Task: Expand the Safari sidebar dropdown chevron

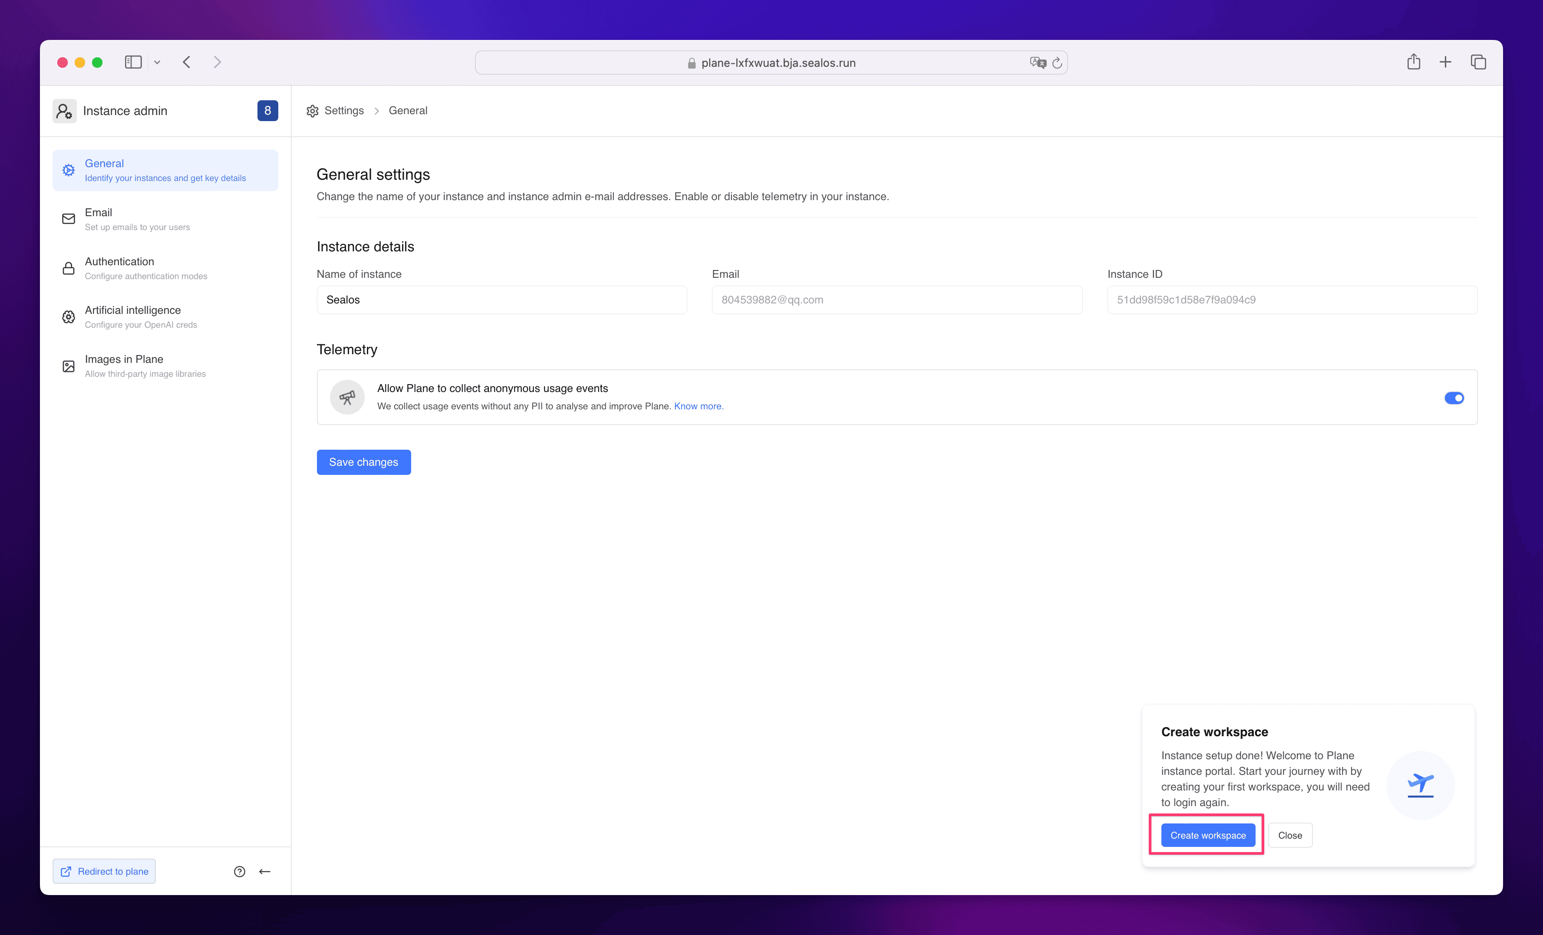Action: pyautogui.click(x=157, y=62)
